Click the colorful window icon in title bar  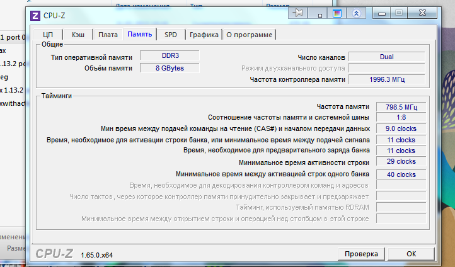[337, 13]
